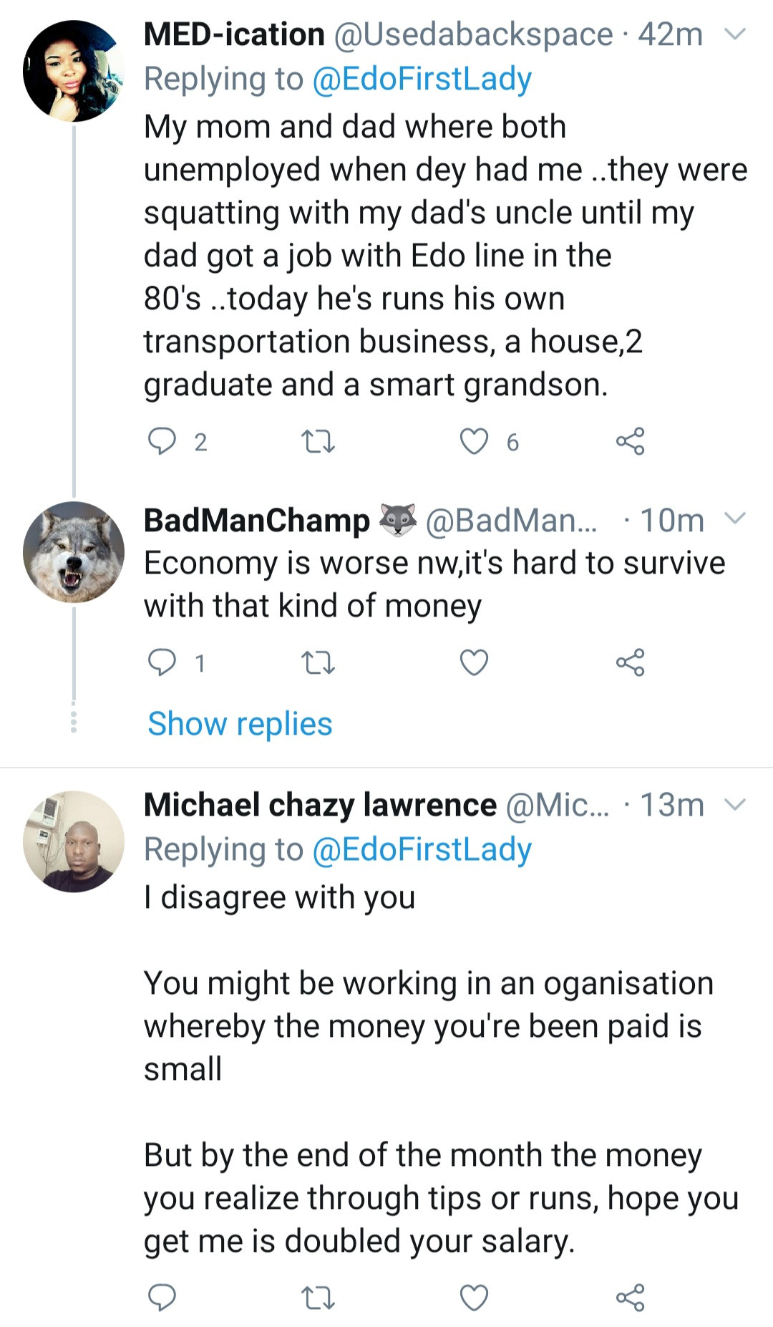Like MED-ication's tweet with 6 likes
This screenshot has width=773, height=1327.
click(x=474, y=442)
